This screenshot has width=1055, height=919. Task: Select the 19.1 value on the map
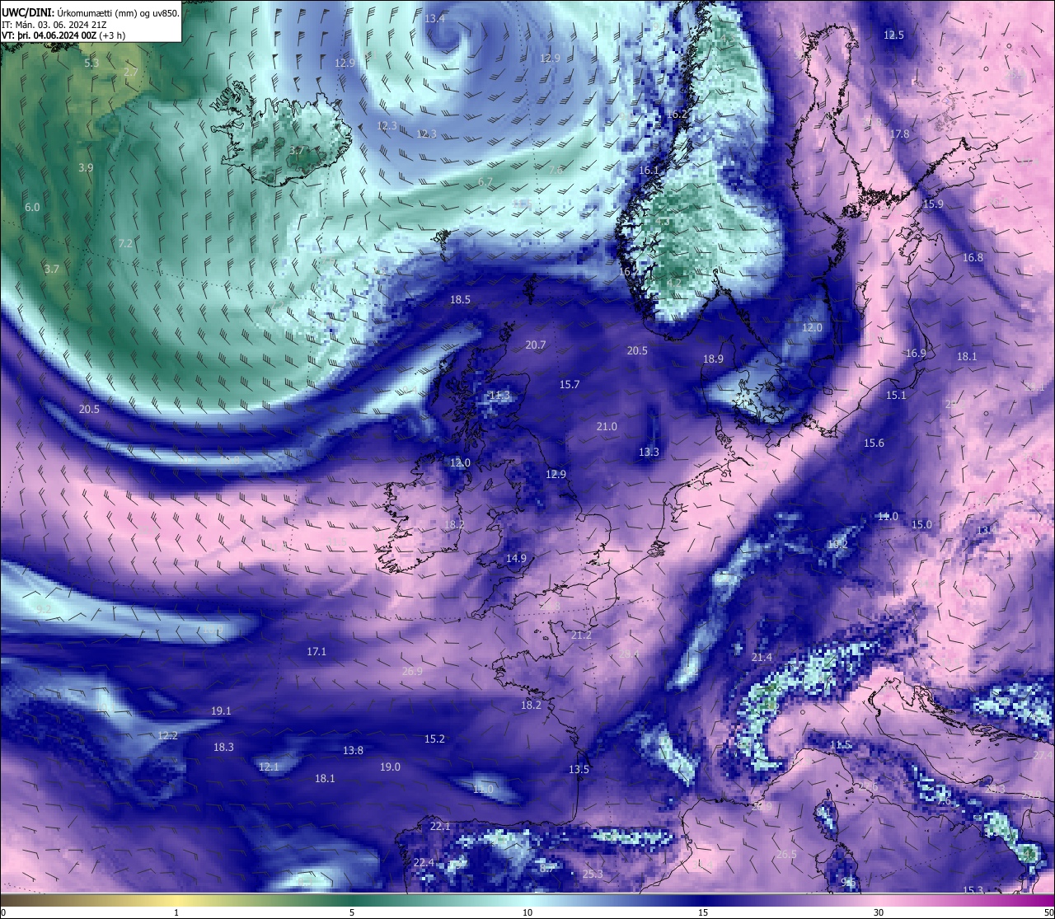(221, 710)
